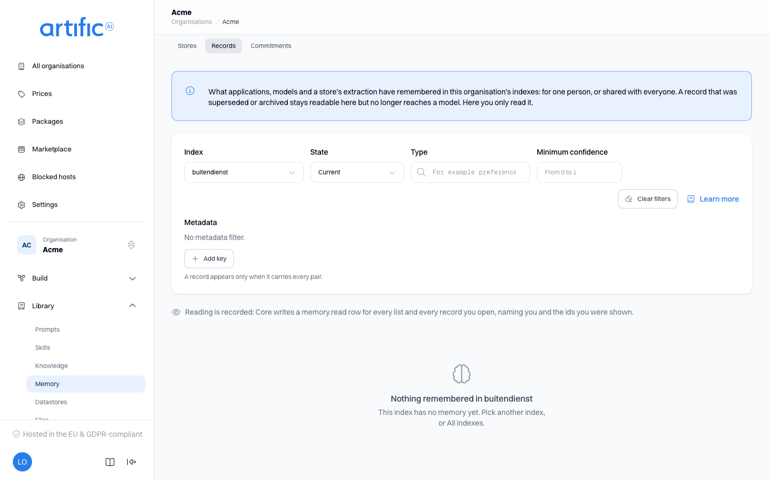Click the Clear filters button
The image size is (769, 480).
(x=648, y=199)
